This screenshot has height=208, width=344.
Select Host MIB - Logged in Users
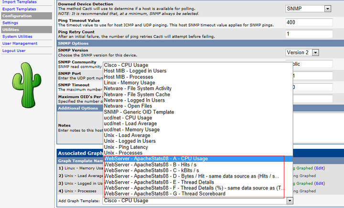click(135, 71)
